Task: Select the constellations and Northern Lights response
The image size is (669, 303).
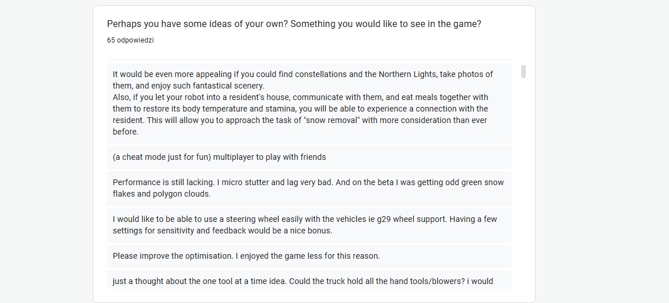Action: 309,103
